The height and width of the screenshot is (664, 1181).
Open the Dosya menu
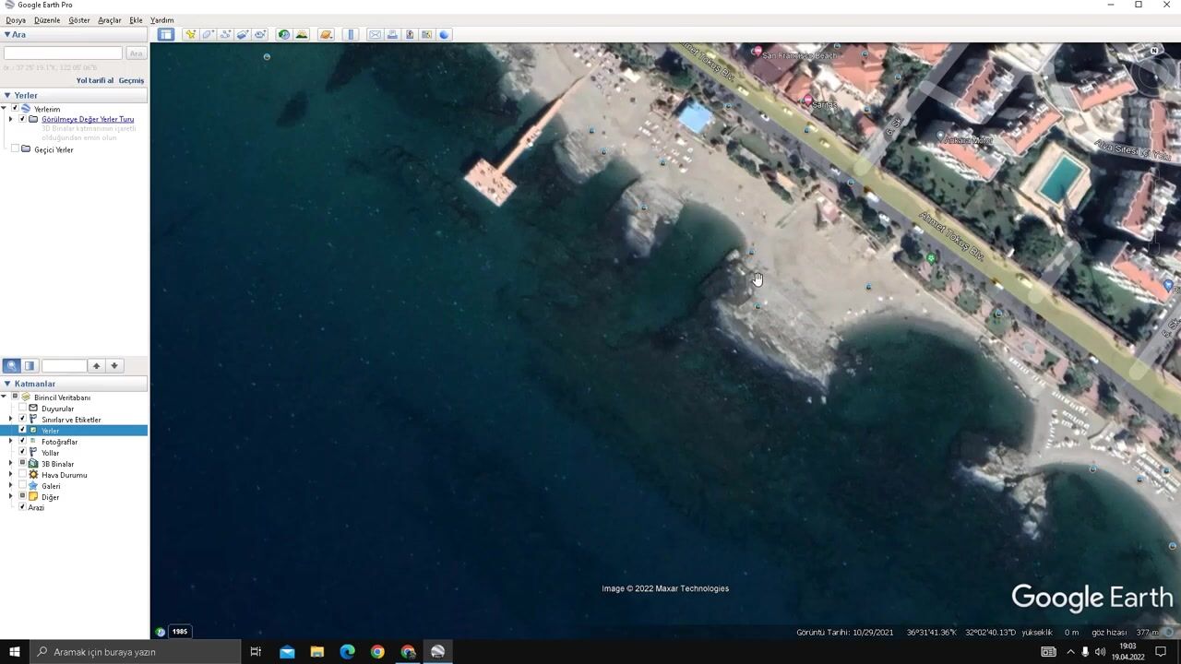point(16,20)
